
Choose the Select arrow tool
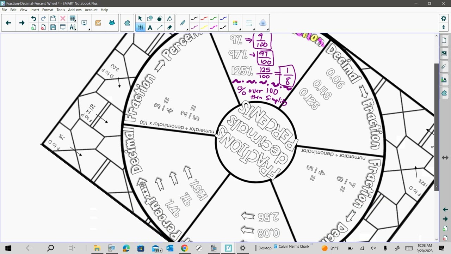[140, 19]
